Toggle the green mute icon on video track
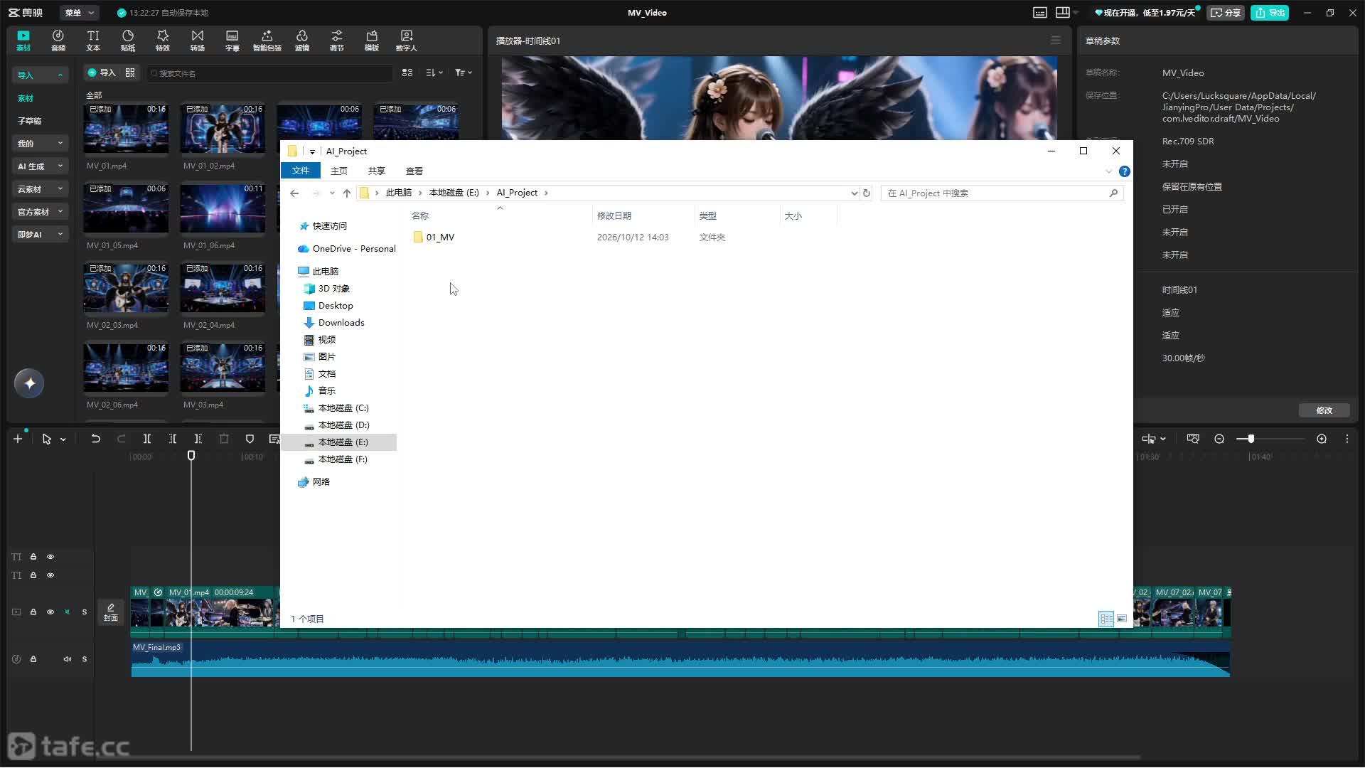This screenshot has height=768, width=1365. tap(68, 612)
